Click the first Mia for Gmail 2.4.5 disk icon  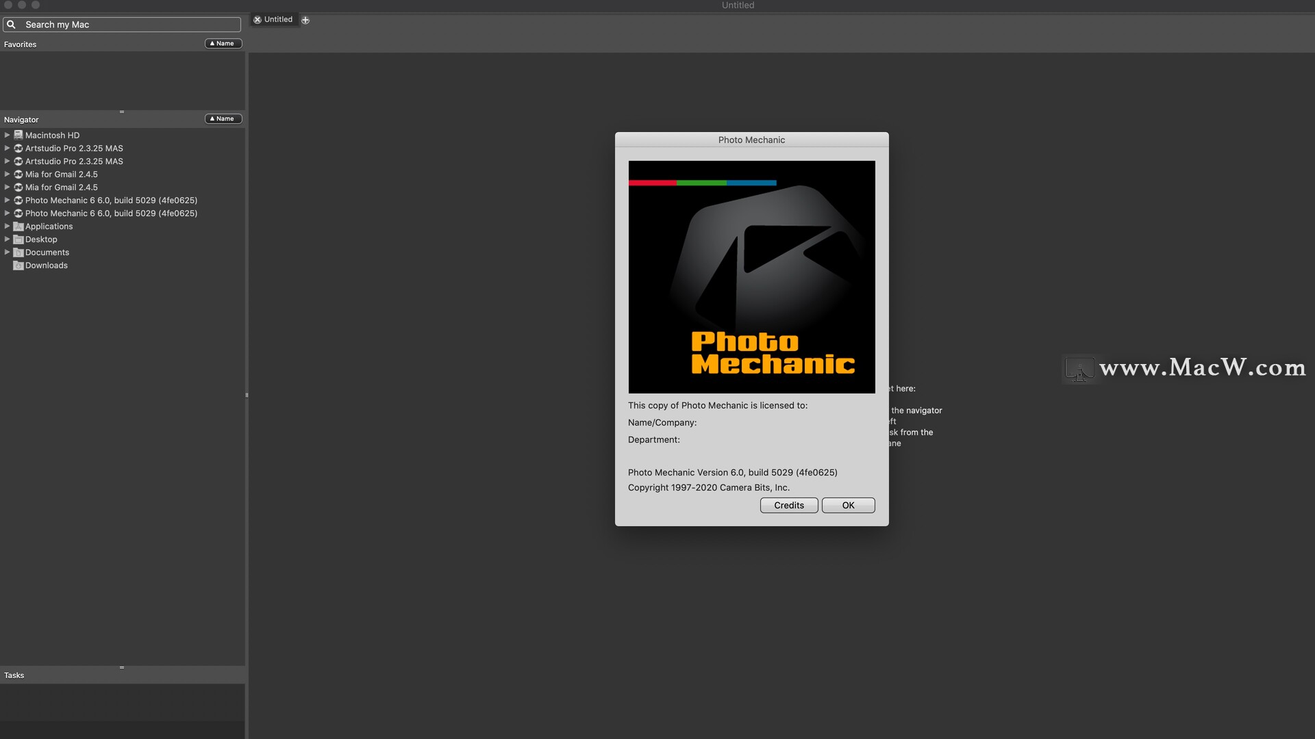pyautogui.click(x=18, y=174)
